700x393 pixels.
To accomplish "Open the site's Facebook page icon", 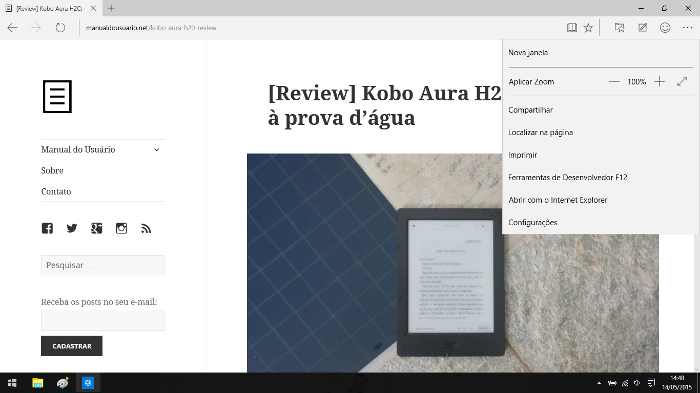I will click(x=47, y=228).
